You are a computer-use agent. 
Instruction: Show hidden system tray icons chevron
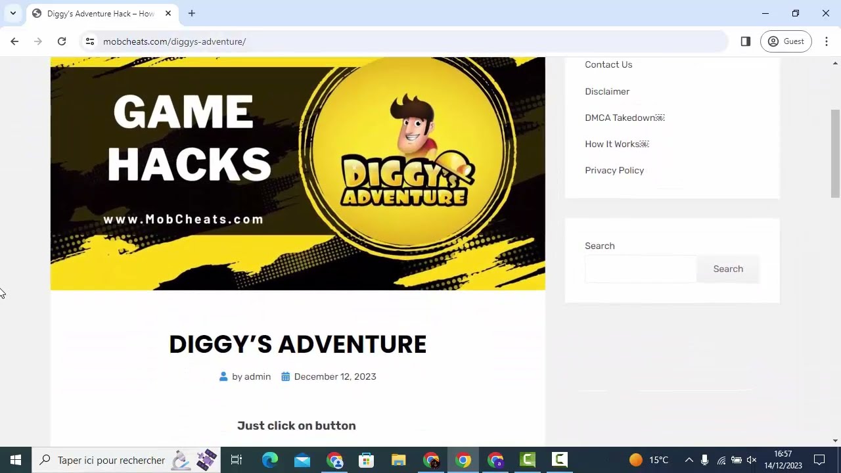(x=689, y=460)
